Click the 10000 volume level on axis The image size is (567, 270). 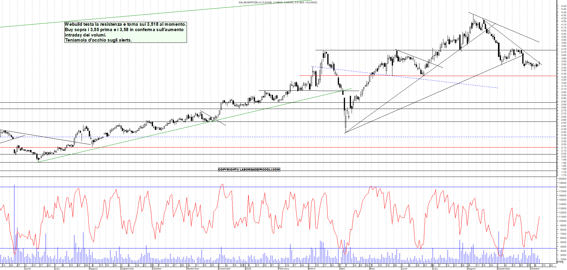point(562,221)
